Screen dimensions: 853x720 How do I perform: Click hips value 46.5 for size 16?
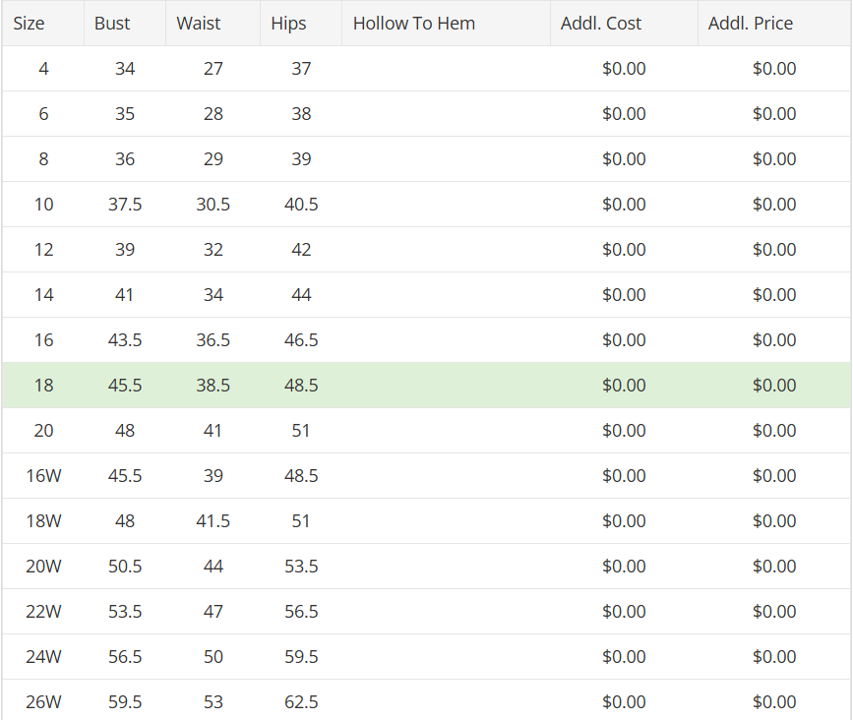click(x=301, y=340)
